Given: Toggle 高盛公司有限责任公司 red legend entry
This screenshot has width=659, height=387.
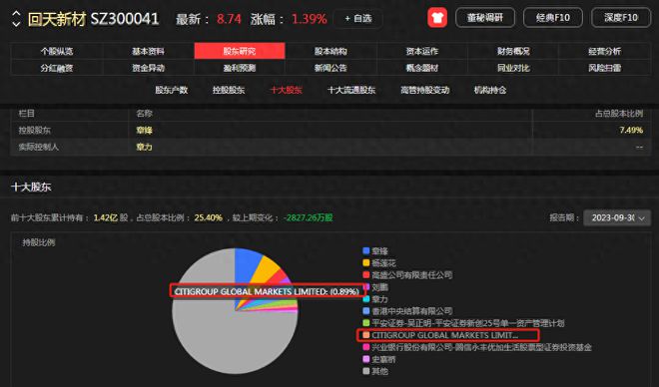Looking at the screenshot, I should [407, 275].
